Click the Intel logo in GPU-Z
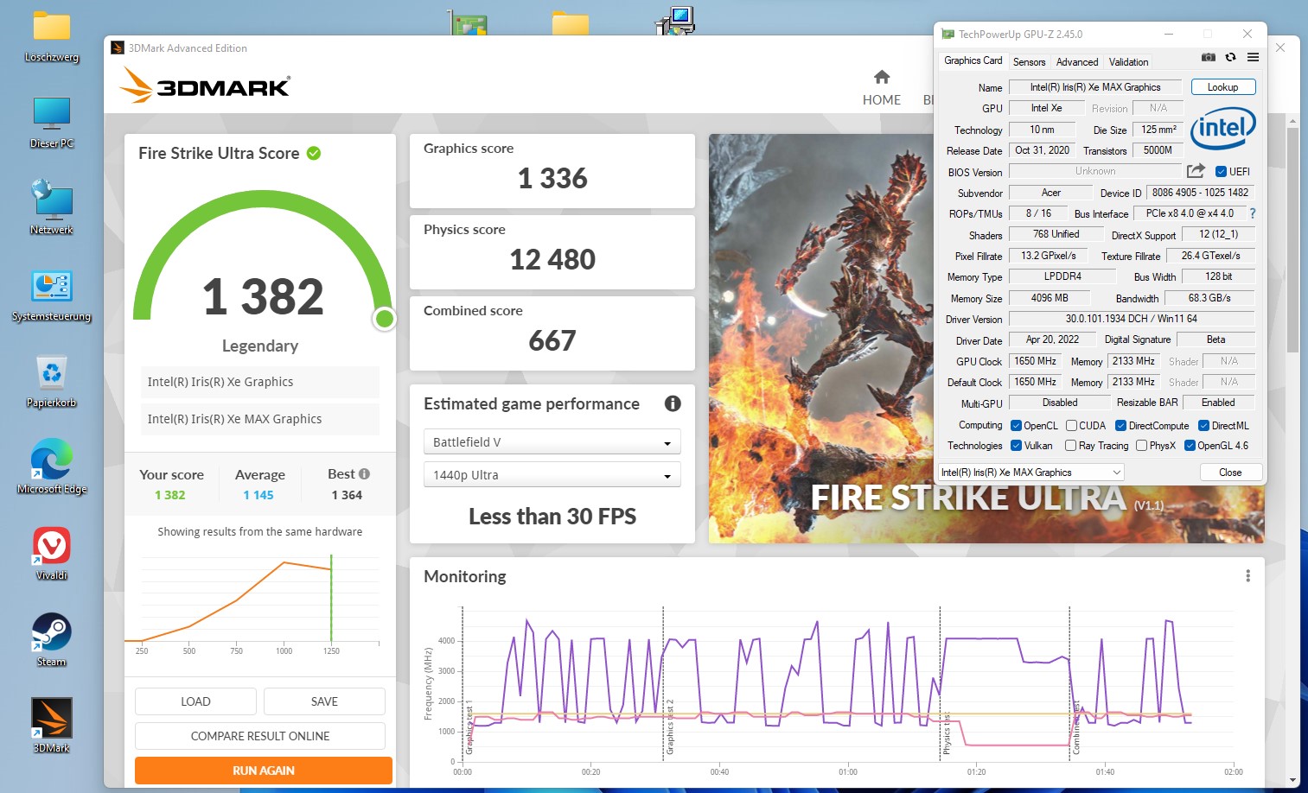Screen dimensions: 1308x793 tap(1223, 129)
